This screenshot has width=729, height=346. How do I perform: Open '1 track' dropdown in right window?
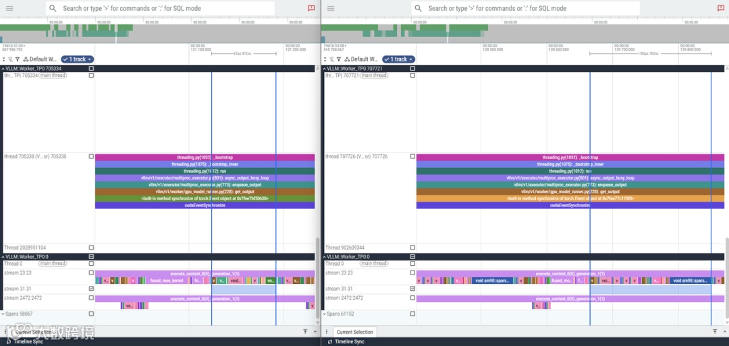coord(398,59)
